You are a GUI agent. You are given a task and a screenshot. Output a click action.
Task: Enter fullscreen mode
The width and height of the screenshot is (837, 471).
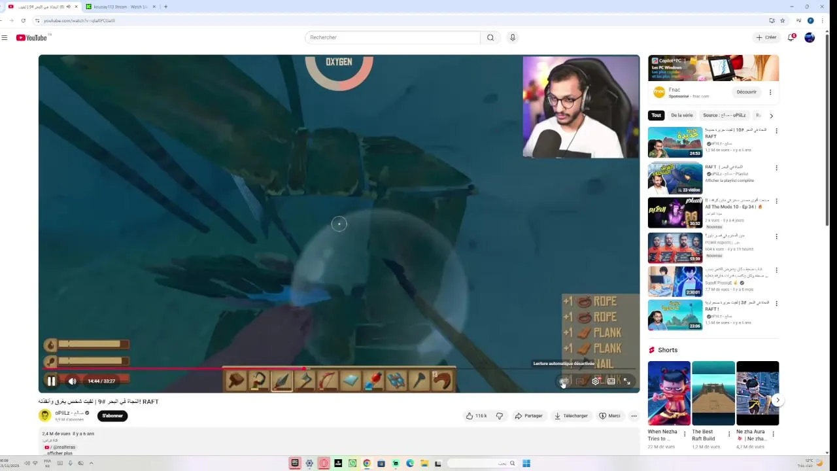pos(626,381)
